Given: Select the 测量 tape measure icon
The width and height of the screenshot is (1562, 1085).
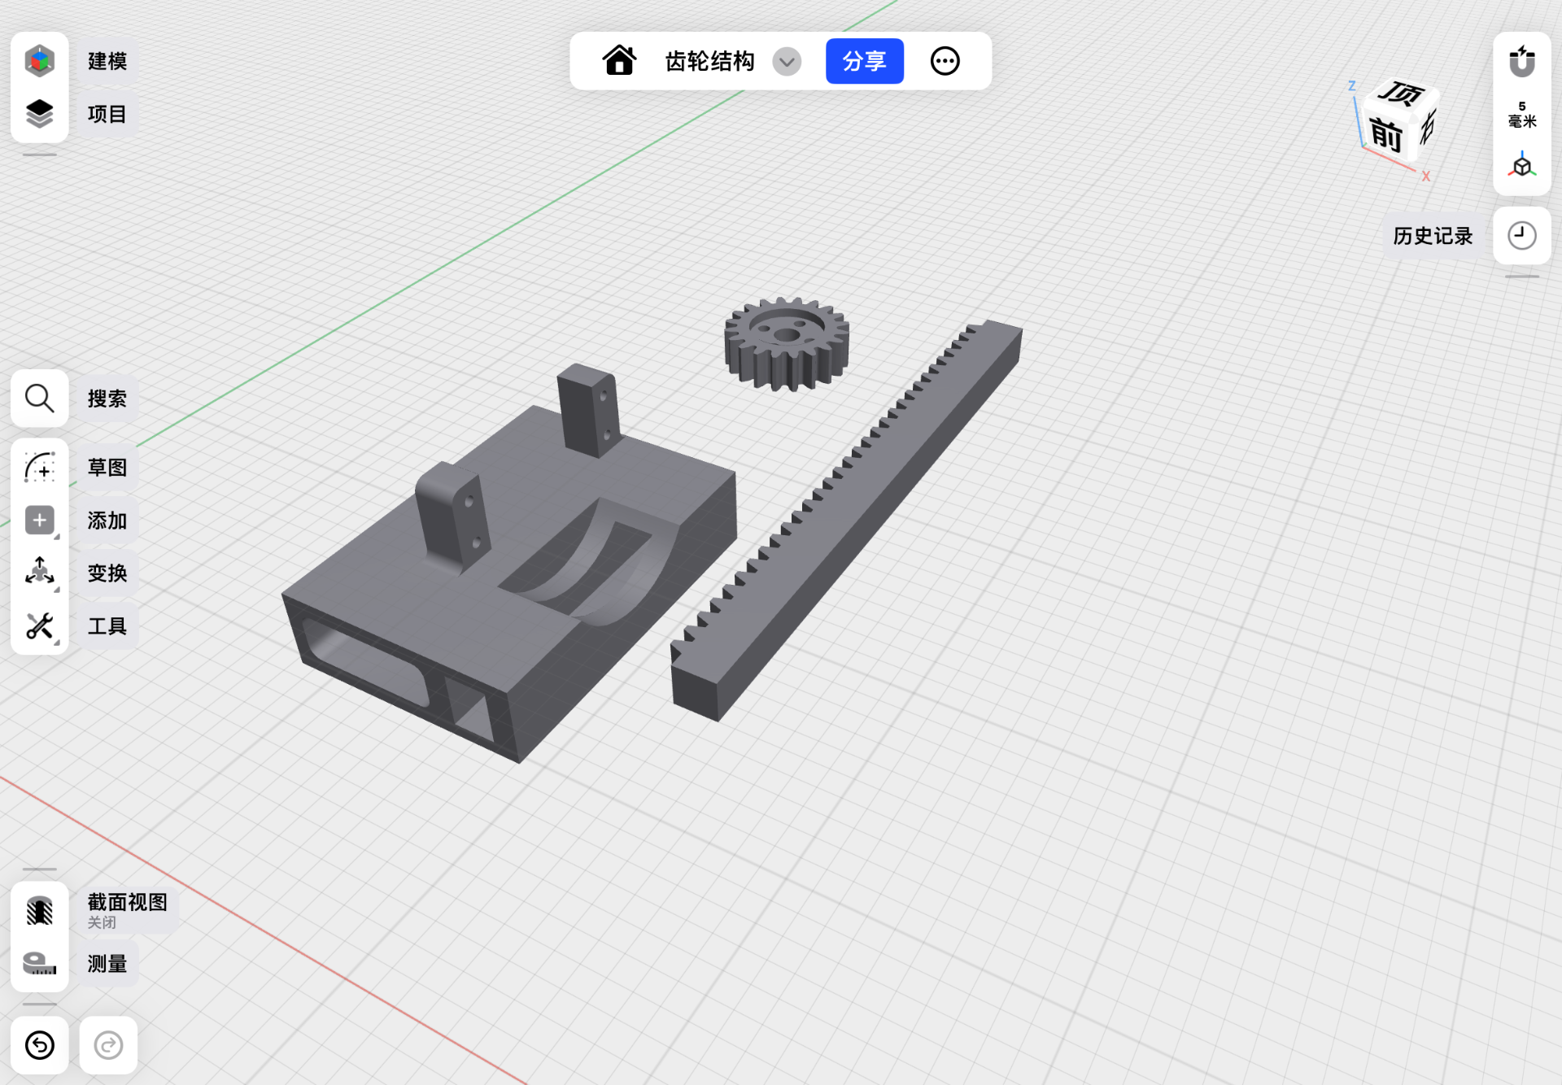Looking at the screenshot, I should point(39,964).
